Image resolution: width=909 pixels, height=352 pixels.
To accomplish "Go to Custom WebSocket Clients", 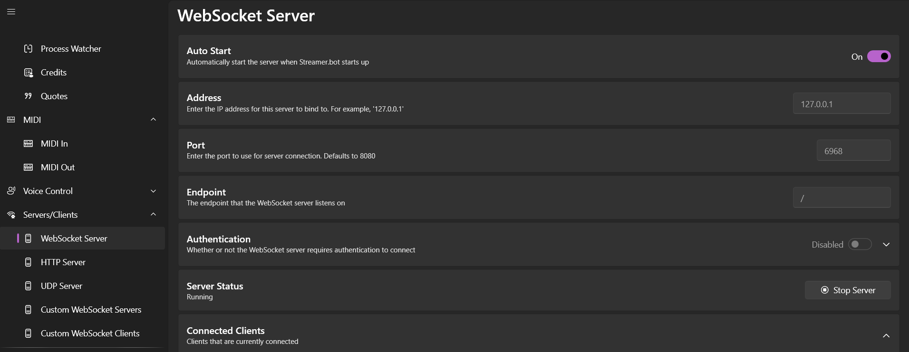I will 83,333.
